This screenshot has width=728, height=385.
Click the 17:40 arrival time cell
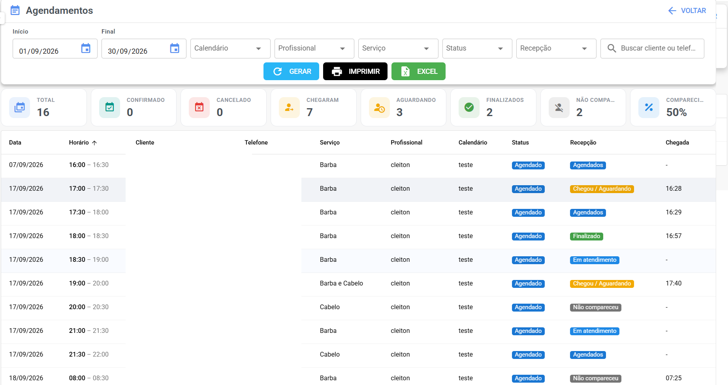[x=673, y=284]
